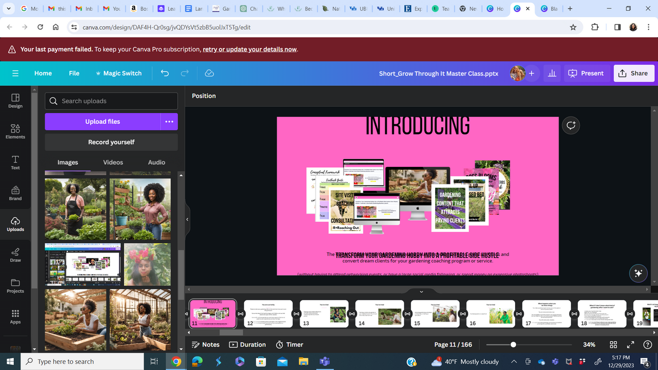Open the Design panel
The width and height of the screenshot is (658, 370).
[x=15, y=101]
